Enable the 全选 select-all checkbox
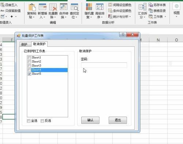Viewport: 183px width, 144px height. click(x=29, y=121)
